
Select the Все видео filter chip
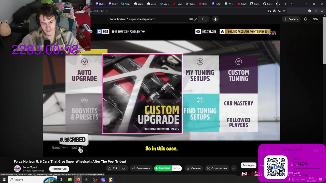(x=249, y=165)
